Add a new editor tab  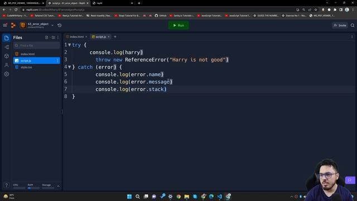click(x=115, y=37)
